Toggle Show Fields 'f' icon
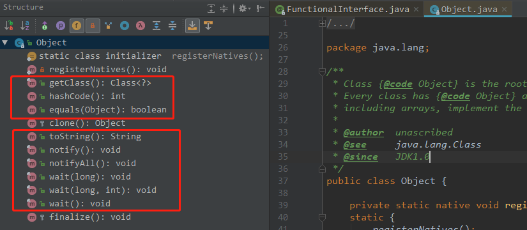This screenshot has height=230, width=527. pyautogui.click(x=77, y=26)
